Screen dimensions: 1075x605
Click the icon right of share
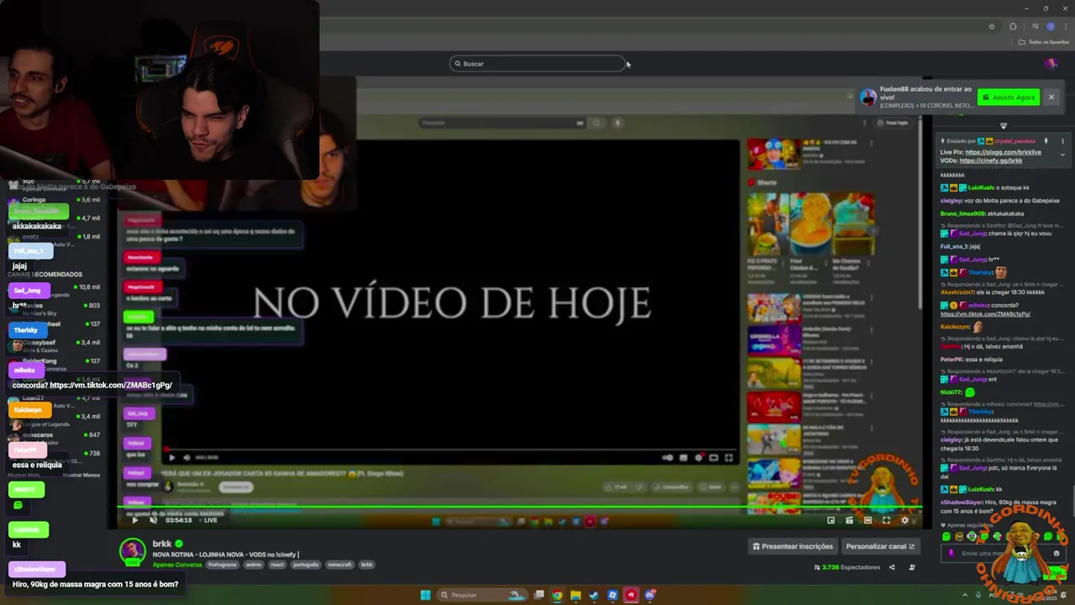click(x=912, y=567)
